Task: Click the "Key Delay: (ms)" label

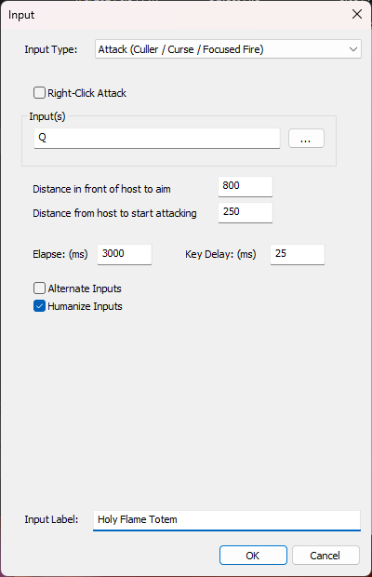Action: click(220, 254)
